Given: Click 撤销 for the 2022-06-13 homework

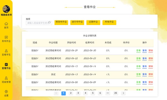Looking at the screenshot, I should point(151,74).
